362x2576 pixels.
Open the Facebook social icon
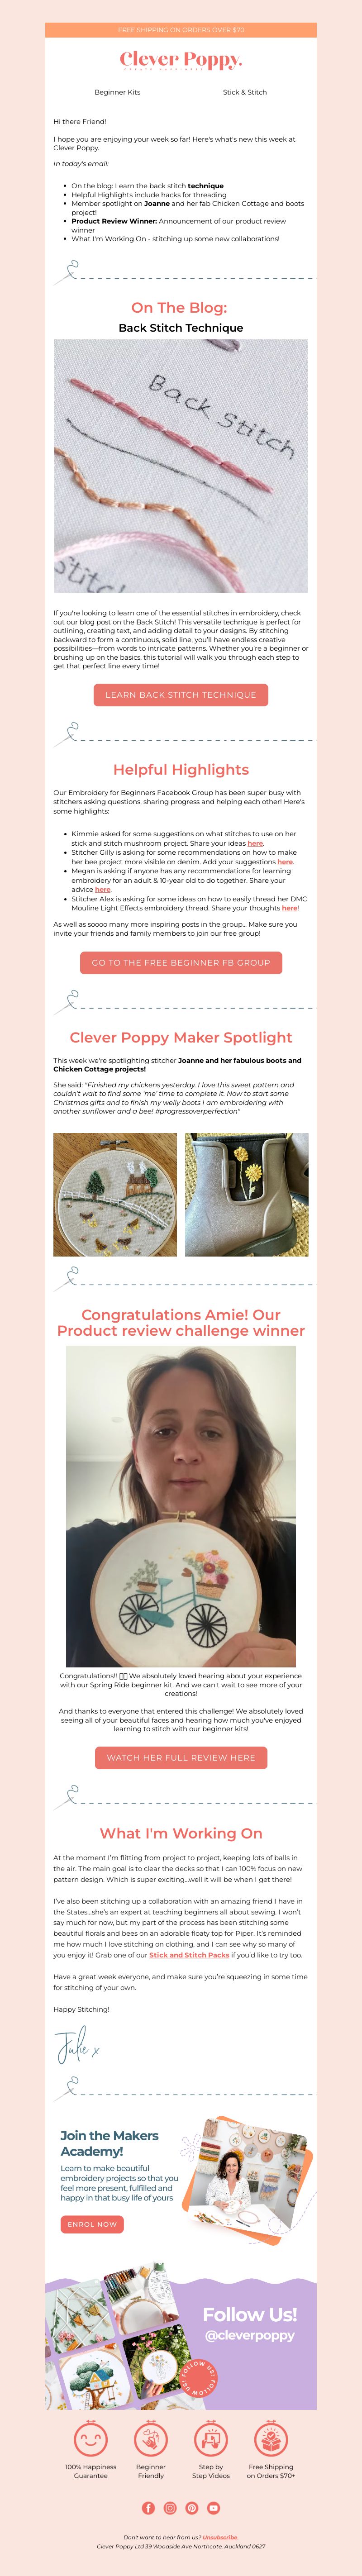[x=149, y=2507]
